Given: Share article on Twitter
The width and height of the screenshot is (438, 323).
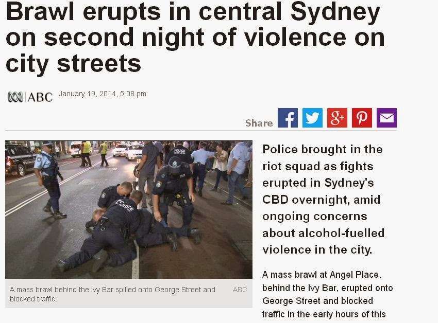Looking at the screenshot, I should tap(312, 118).
